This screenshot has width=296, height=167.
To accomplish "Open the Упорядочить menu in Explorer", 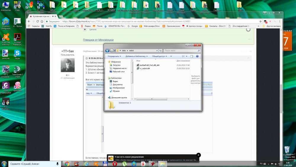I will (x=114, y=56).
